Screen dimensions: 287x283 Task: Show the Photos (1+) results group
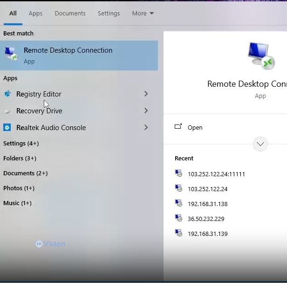(19, 188)
